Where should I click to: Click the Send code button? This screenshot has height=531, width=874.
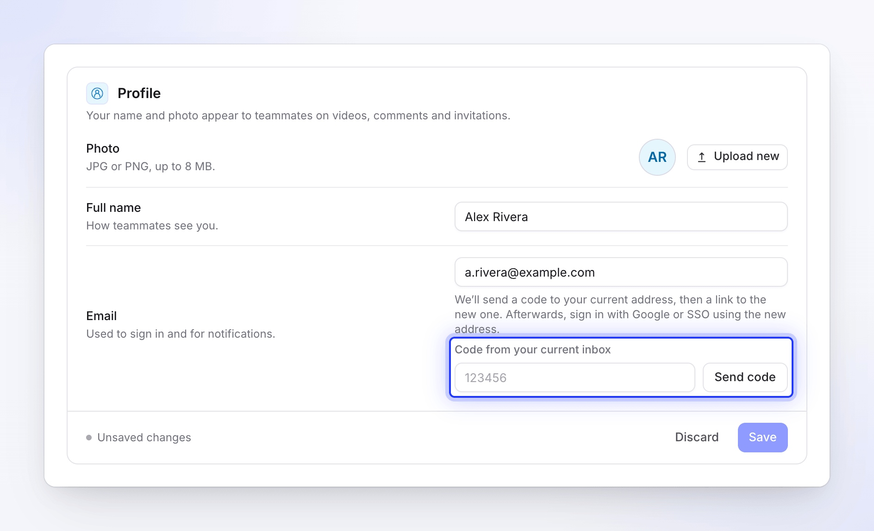(x=745, y=377)
